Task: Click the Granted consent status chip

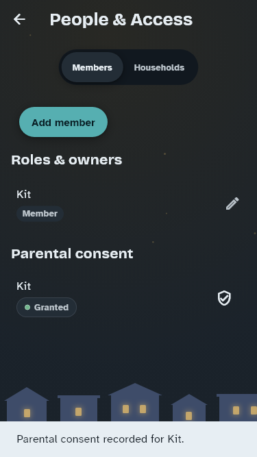Action: [x=47, y=307]
